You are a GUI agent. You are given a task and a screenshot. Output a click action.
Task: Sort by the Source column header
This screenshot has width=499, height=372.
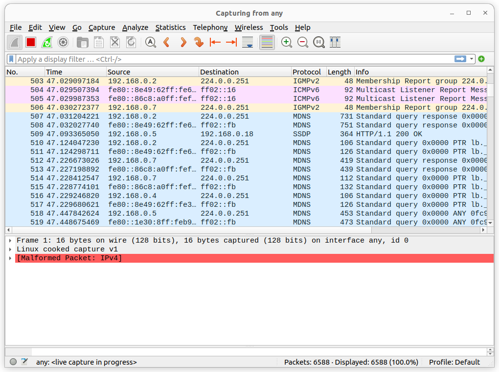point(153,72)
